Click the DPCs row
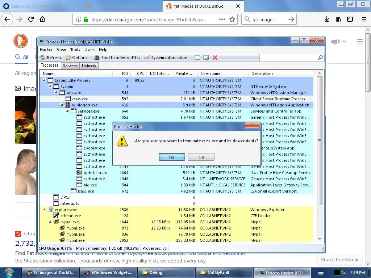371x278 pixels. click(x=176, y=197)
